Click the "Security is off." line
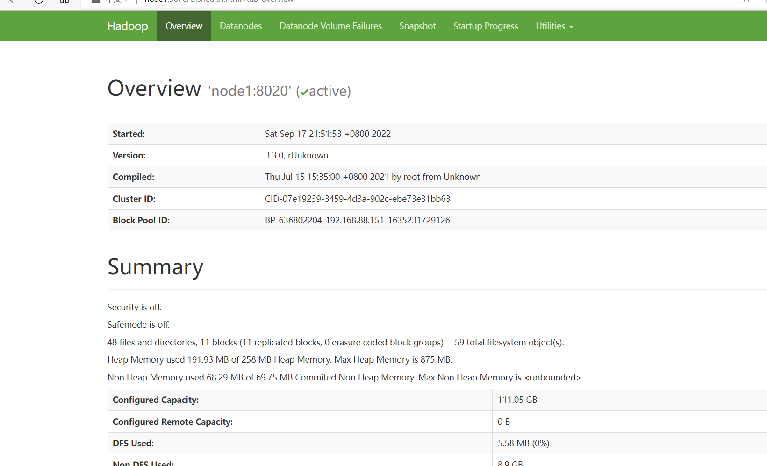This screenshot has width=767, height=466. point(134,308)
